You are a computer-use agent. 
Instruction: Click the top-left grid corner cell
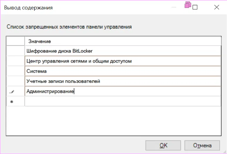pos(15,41)
